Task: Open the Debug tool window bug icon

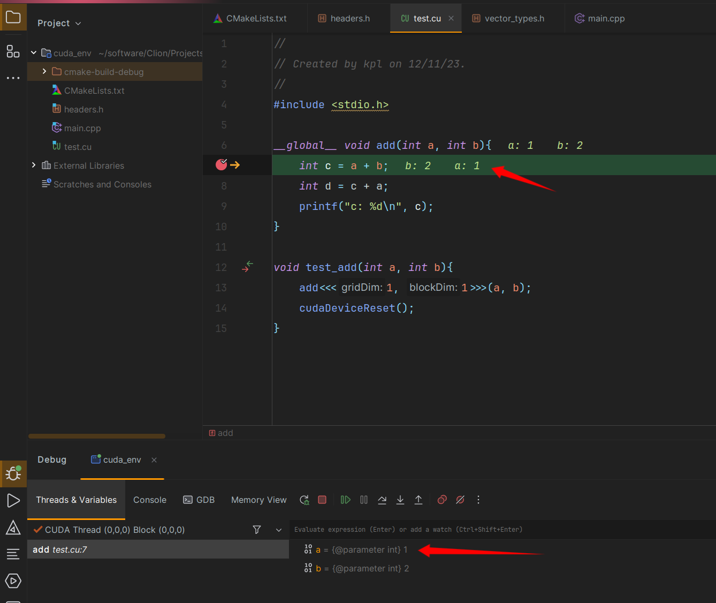Action: pos(13,473)
